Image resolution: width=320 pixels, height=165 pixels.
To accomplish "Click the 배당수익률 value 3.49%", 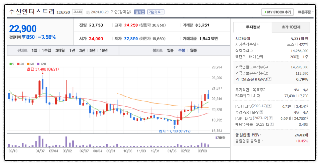I will pos(303,125).
